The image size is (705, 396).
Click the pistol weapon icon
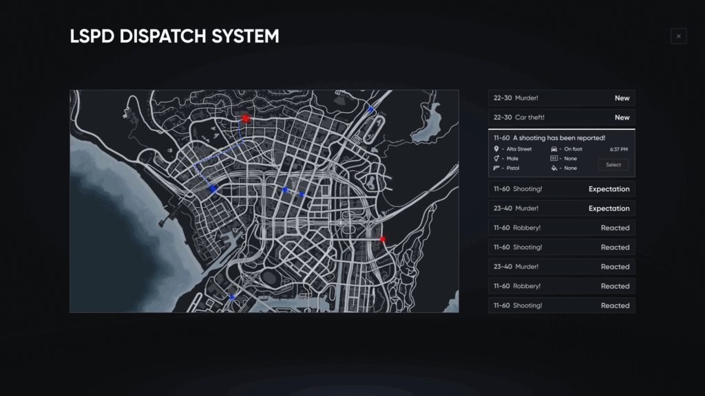(496, 168)
